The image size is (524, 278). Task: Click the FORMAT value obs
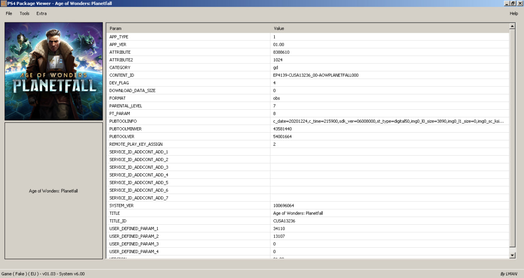point(277,98)
